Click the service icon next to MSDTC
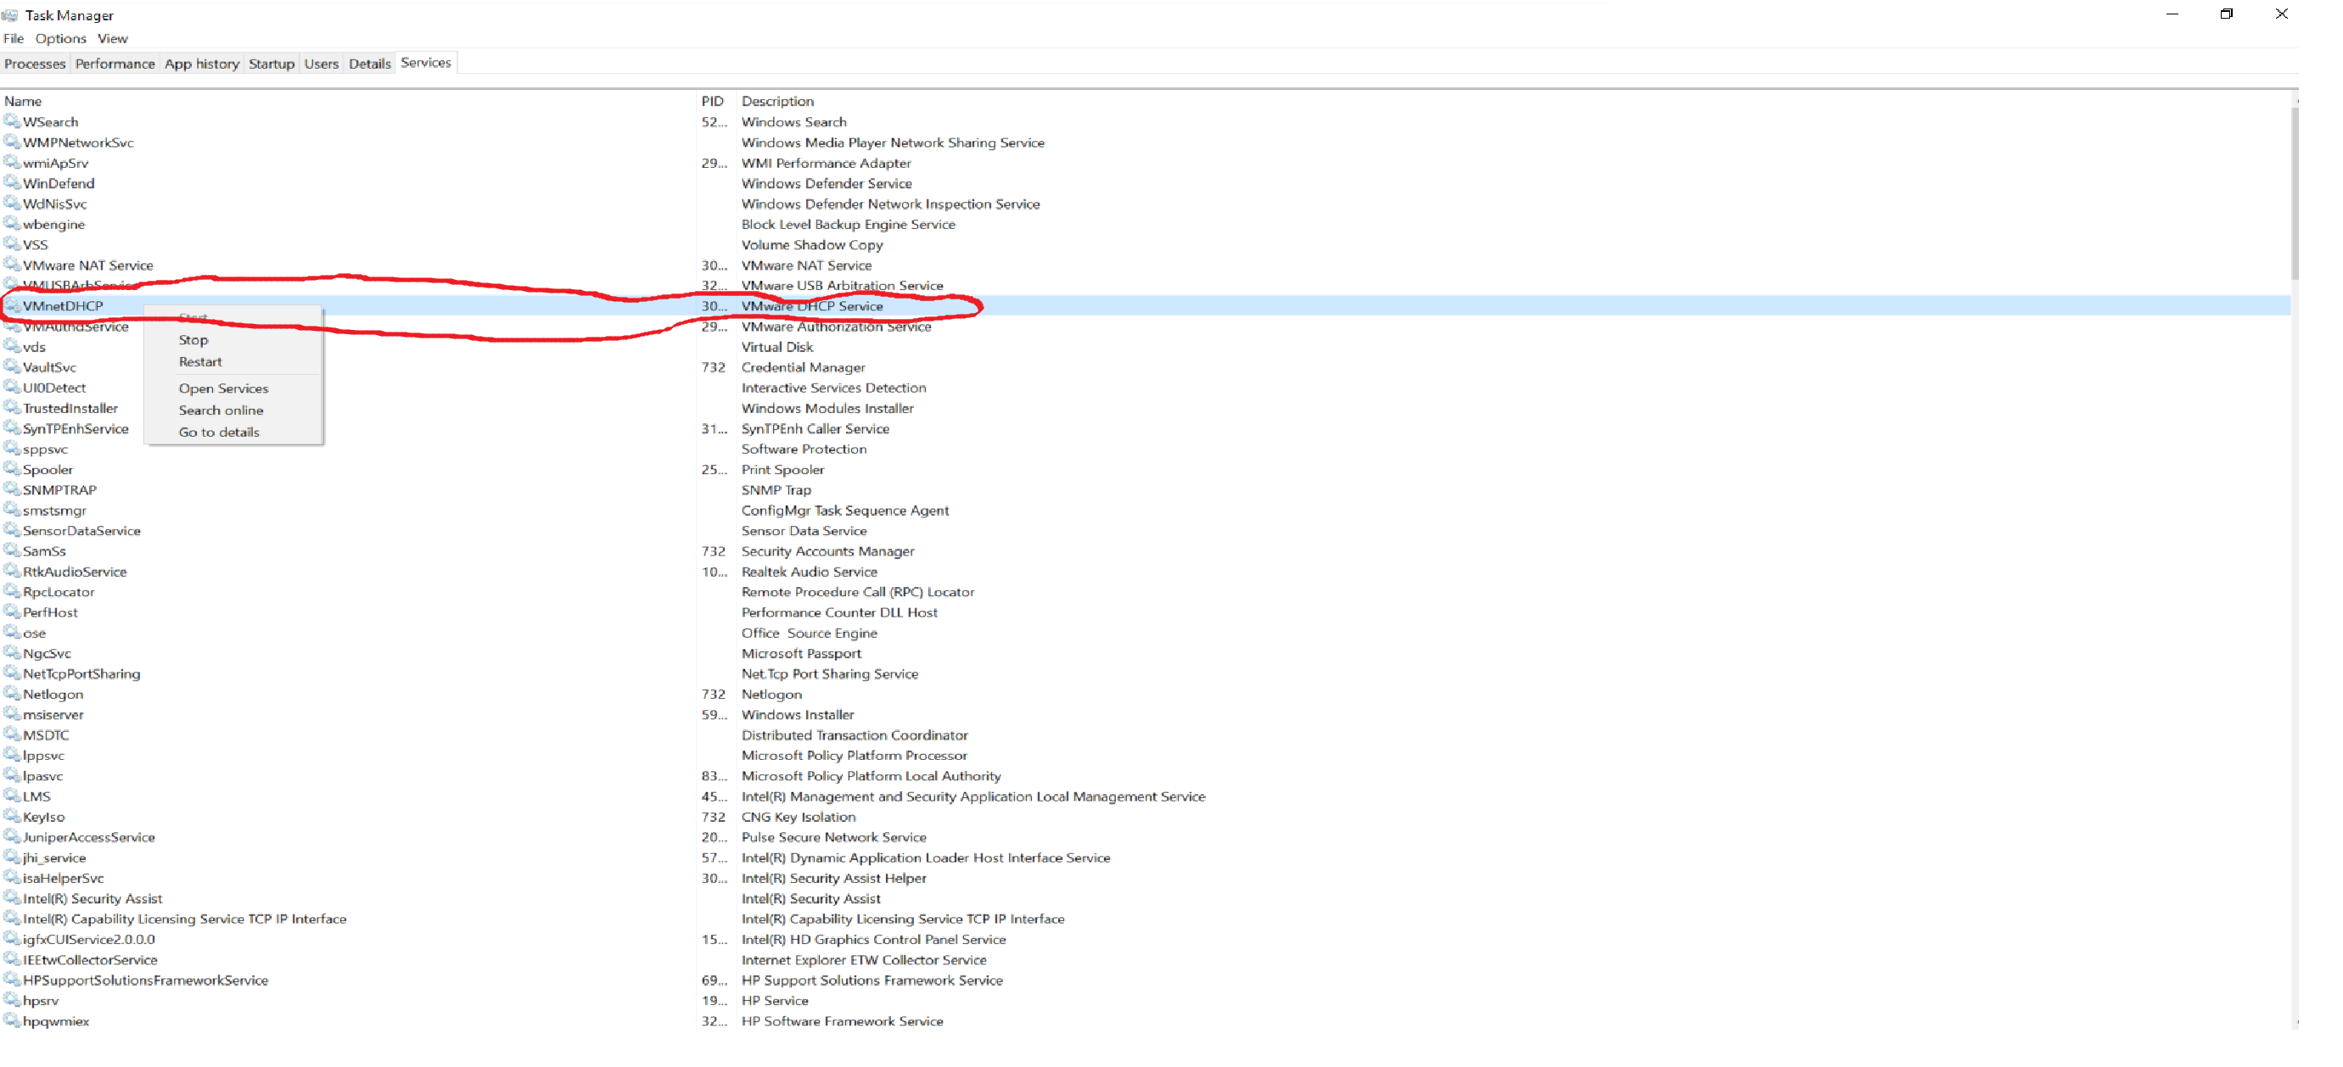The height and width of the screenshot is (1067, 2343). tap(12, 735)
